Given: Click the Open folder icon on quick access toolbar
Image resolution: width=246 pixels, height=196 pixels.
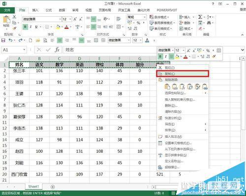Looking at the screenshot, I should point(38,40).
